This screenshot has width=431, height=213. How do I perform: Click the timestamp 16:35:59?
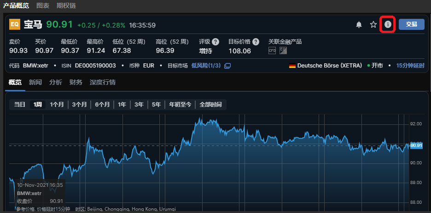point(142,25)
